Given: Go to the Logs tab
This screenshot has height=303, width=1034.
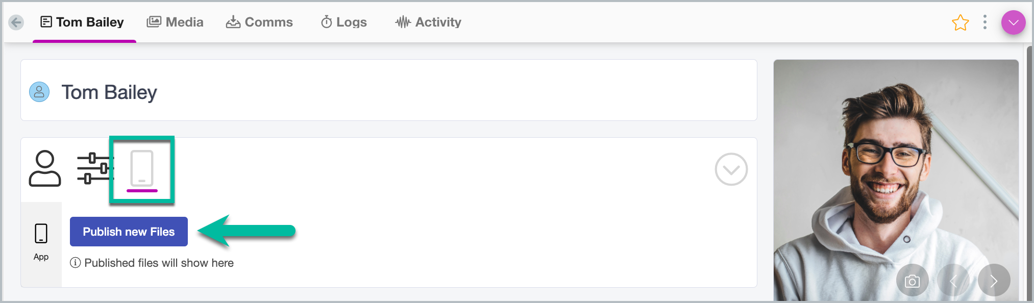Looking at the screenshot, I should [x=344, y=22].
